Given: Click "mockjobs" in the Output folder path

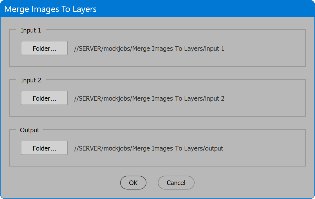Looking at the screenshot, I should pos(117,149).
